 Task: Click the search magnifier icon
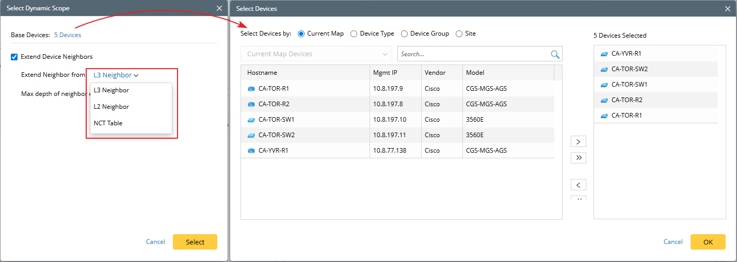555,54
